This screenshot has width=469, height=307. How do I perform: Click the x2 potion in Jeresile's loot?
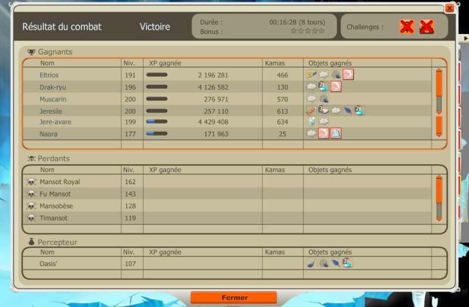360,111
